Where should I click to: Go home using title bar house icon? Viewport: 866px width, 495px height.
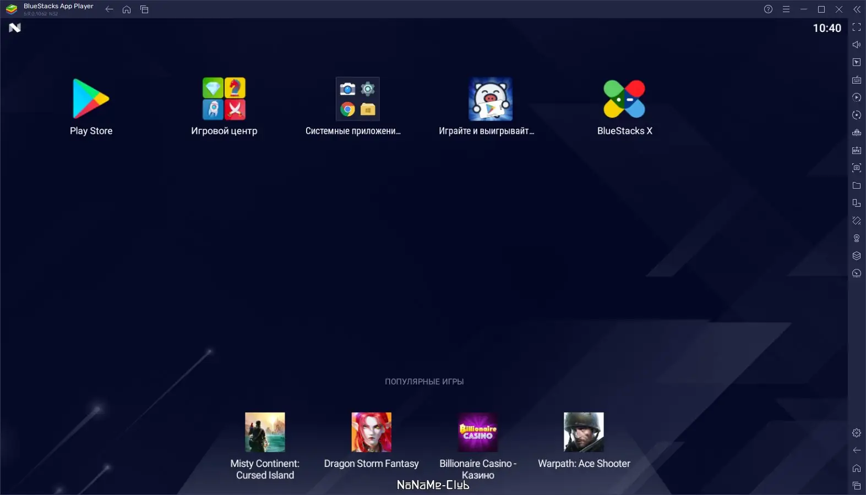click(127, 9)
